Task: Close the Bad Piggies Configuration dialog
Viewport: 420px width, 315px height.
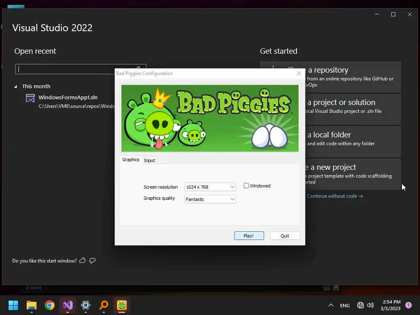Action: tap(299, 73)
